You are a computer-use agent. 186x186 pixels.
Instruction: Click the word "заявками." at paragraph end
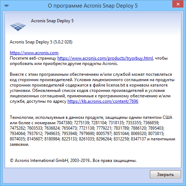pos(19,144)
